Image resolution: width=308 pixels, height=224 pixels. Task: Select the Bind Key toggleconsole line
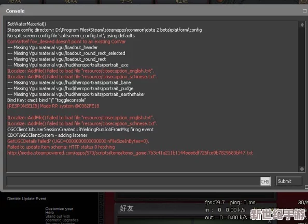(x=47, y=100)
